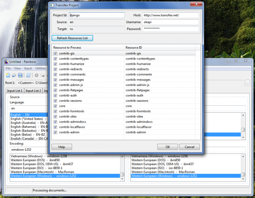The height and width of the screenshot is (198, 255).
Task: Uncheck the contrib-admin checkbox
Action: tap(55, 132)
